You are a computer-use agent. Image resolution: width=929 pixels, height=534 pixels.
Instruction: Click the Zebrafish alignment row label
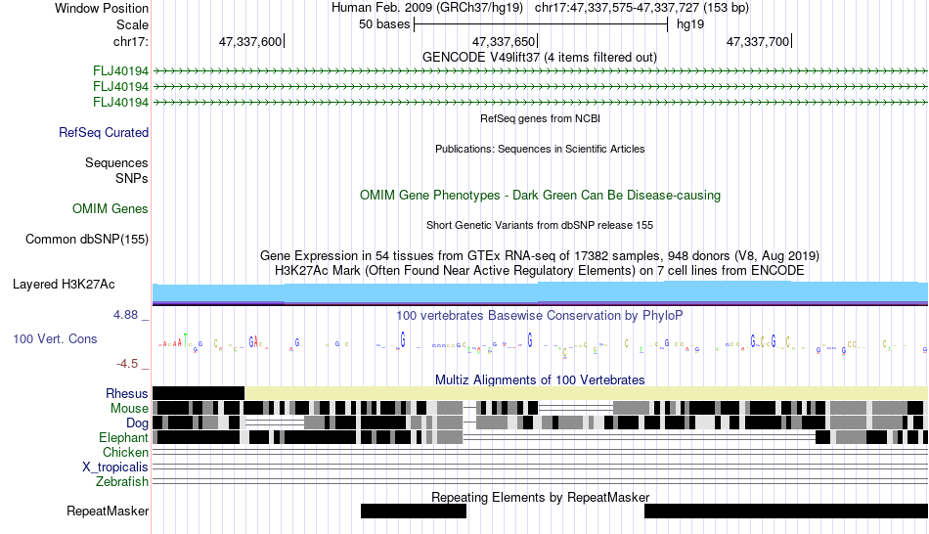(122, 481)
